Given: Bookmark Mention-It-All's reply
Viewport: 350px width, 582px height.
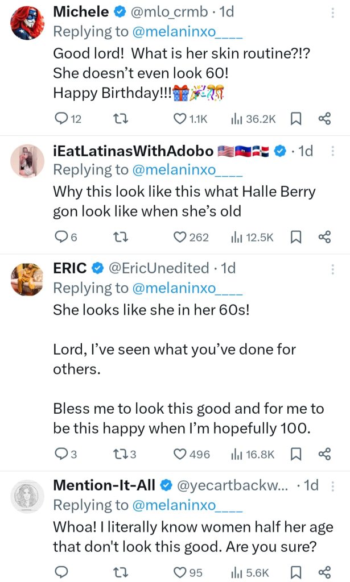Looking at the screenshot, I should click(x=296, y=571).
